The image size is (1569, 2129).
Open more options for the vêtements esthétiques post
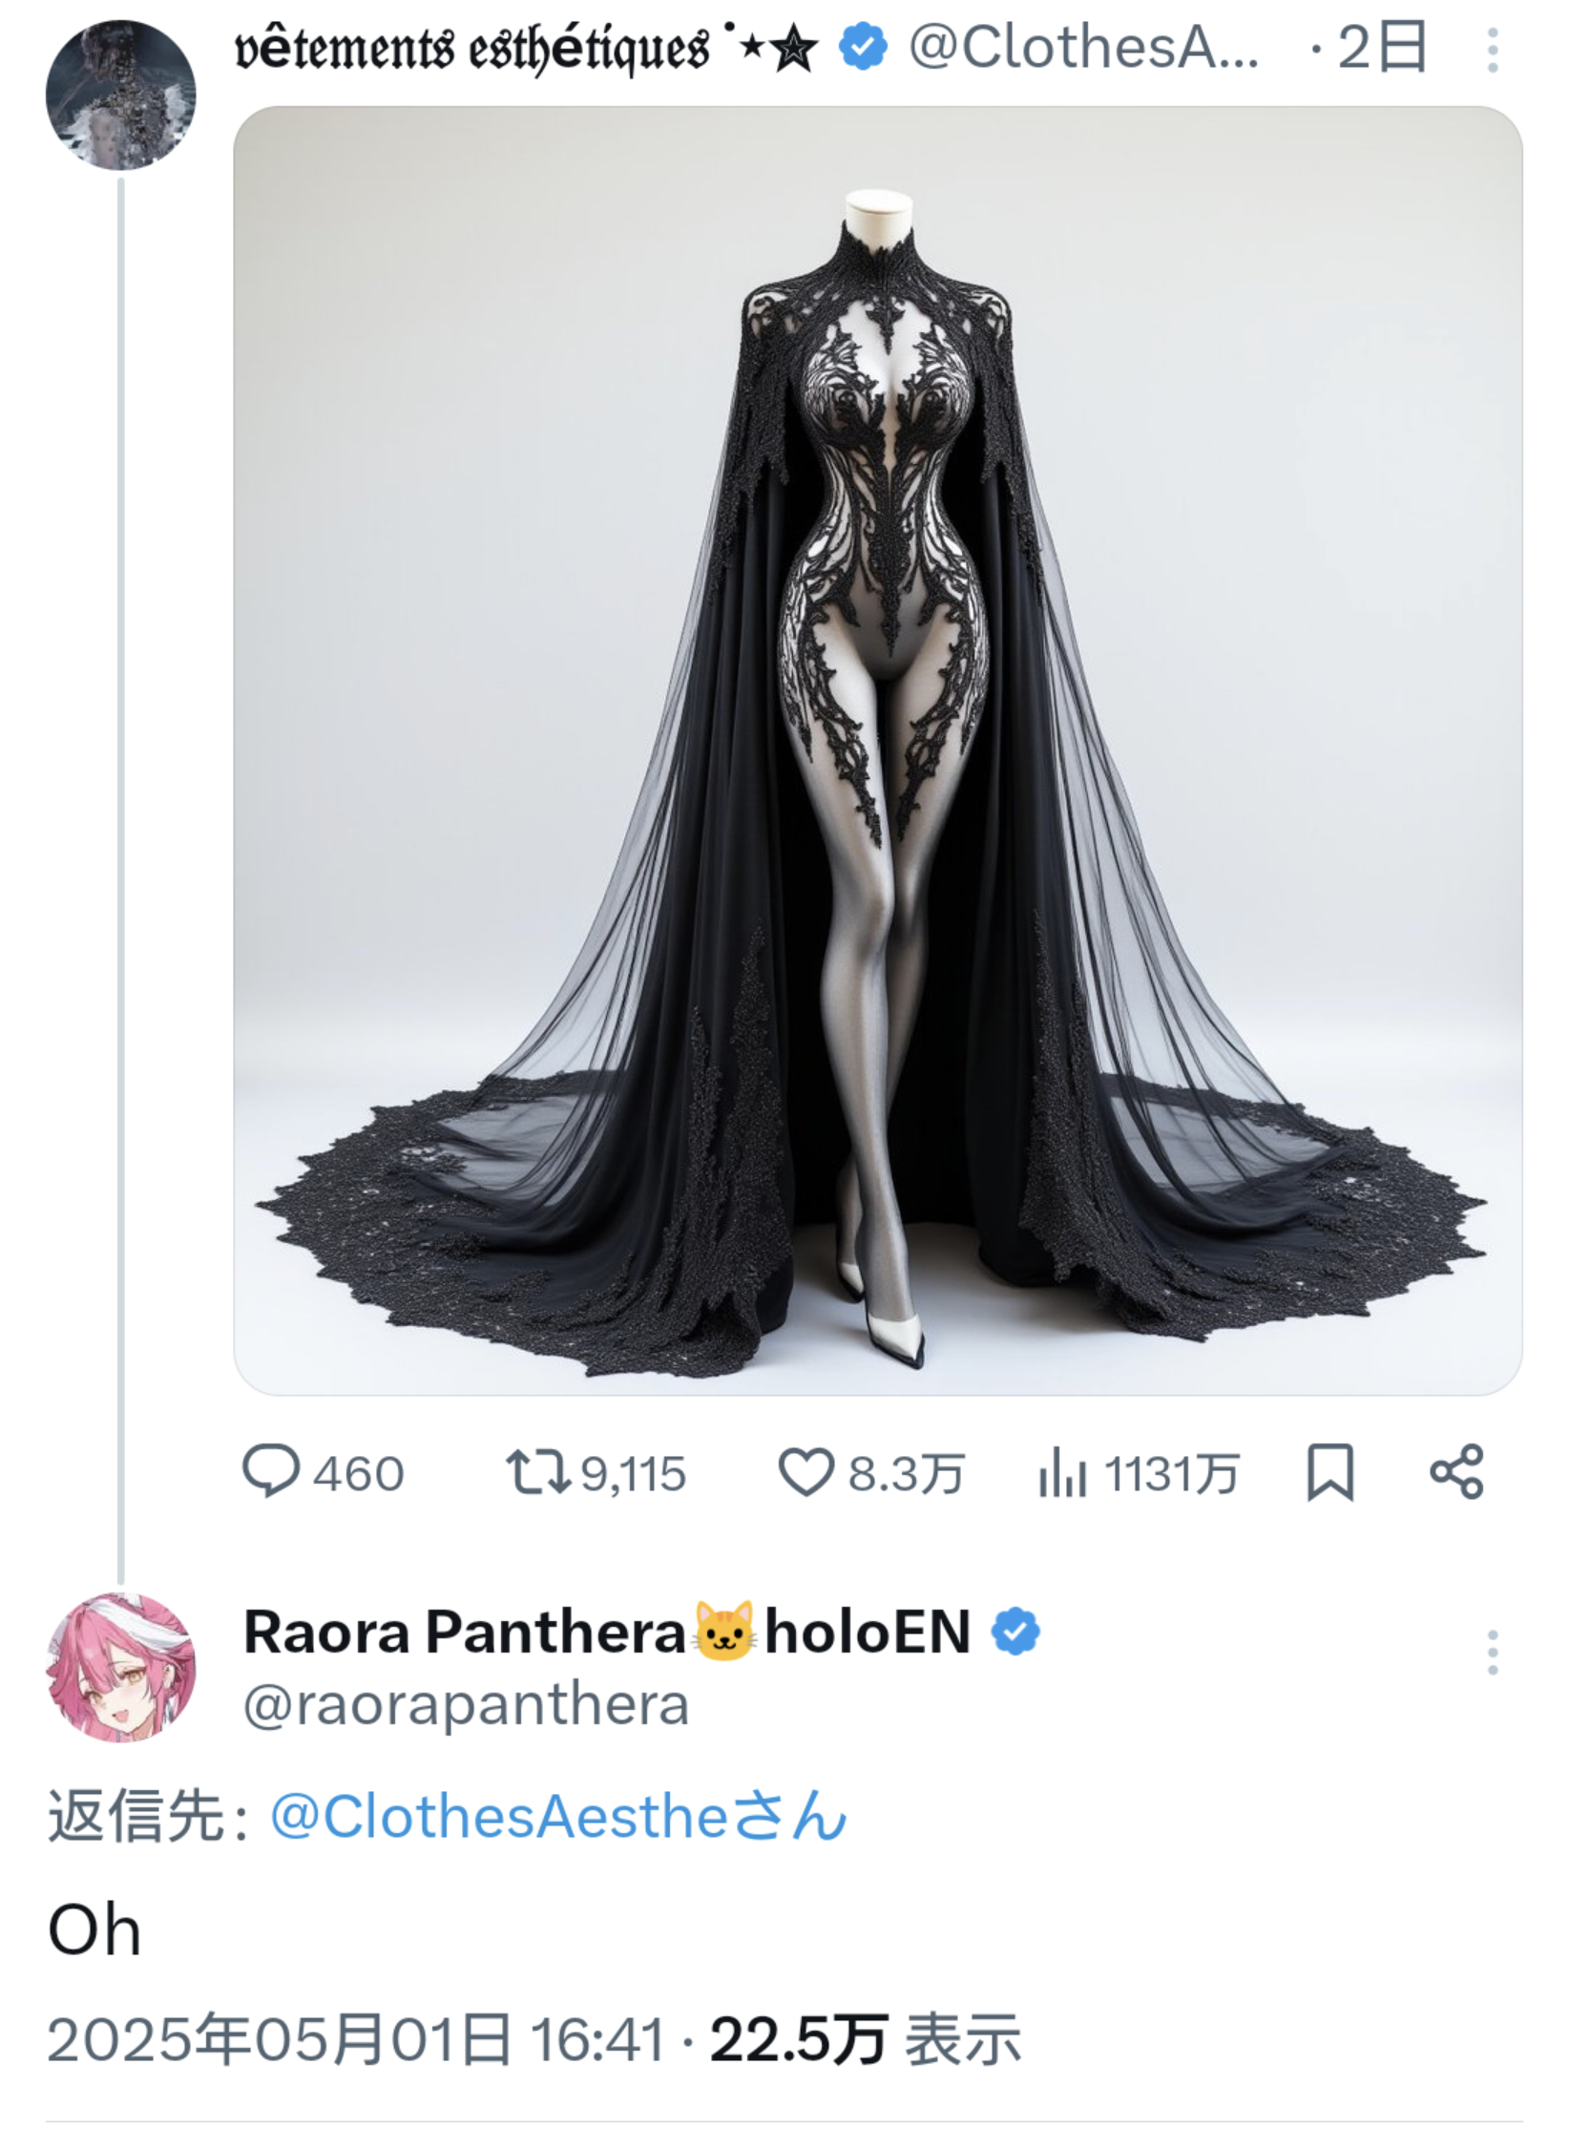[x=1493, y=50]
